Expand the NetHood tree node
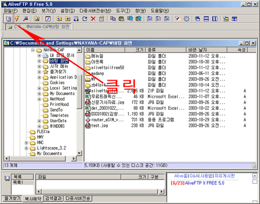 click(x=40, y=99)
